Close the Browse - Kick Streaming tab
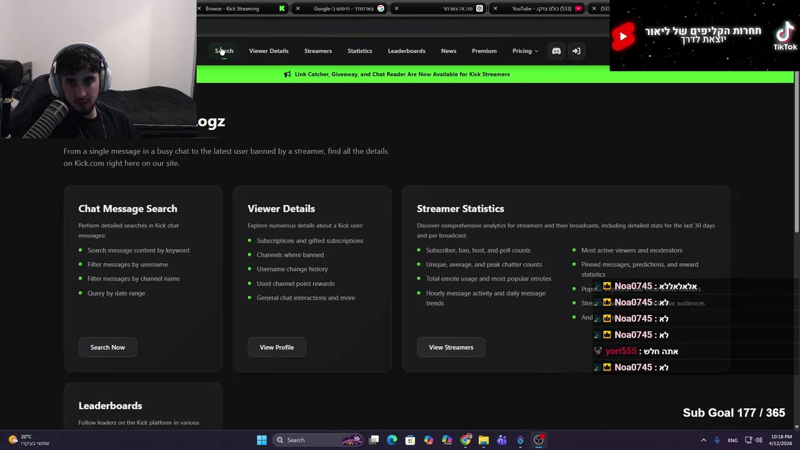The image size is (800, 450). point(199,9)
